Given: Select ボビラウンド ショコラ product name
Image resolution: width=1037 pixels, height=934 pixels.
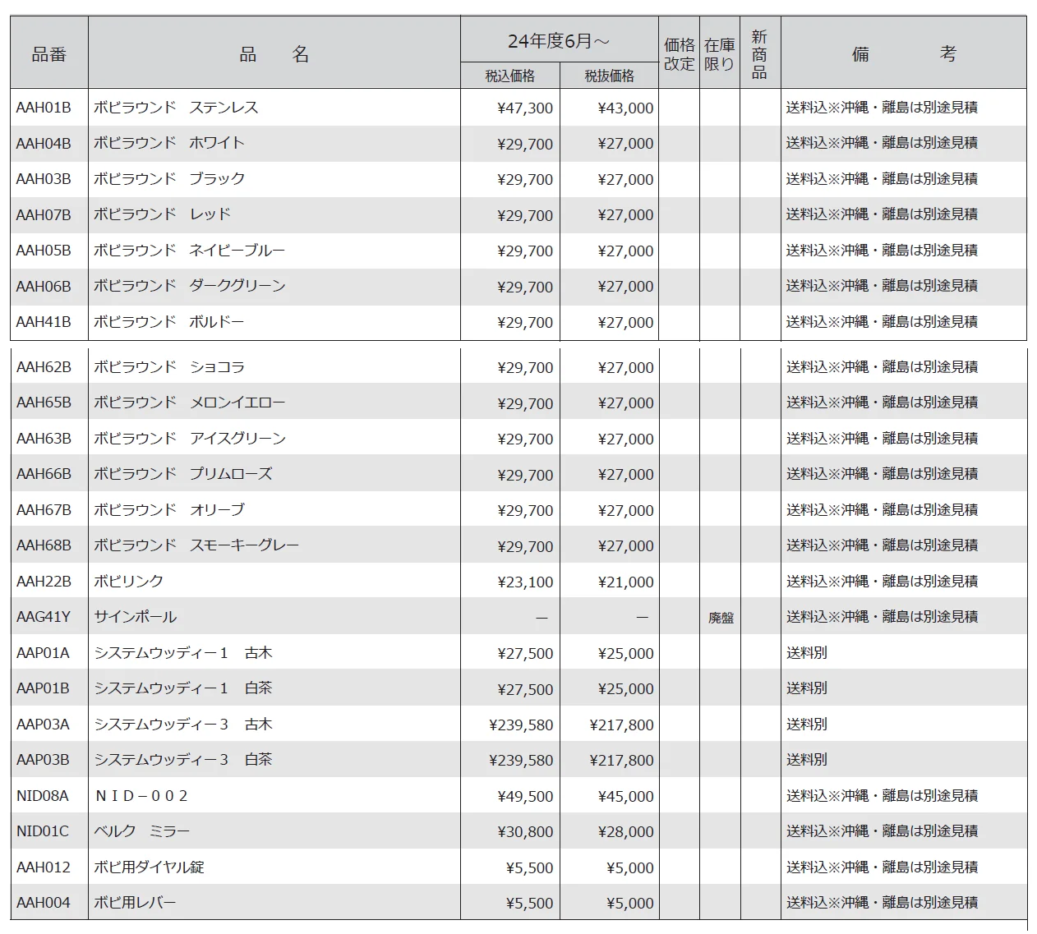Looking at the screenshot, I should click(169, 367).
